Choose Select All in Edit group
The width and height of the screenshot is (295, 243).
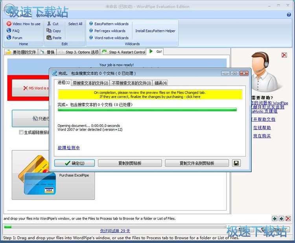[75, 24]
